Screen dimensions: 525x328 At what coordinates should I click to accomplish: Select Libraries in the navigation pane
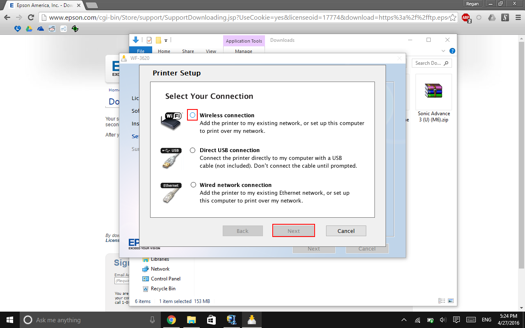160,259
